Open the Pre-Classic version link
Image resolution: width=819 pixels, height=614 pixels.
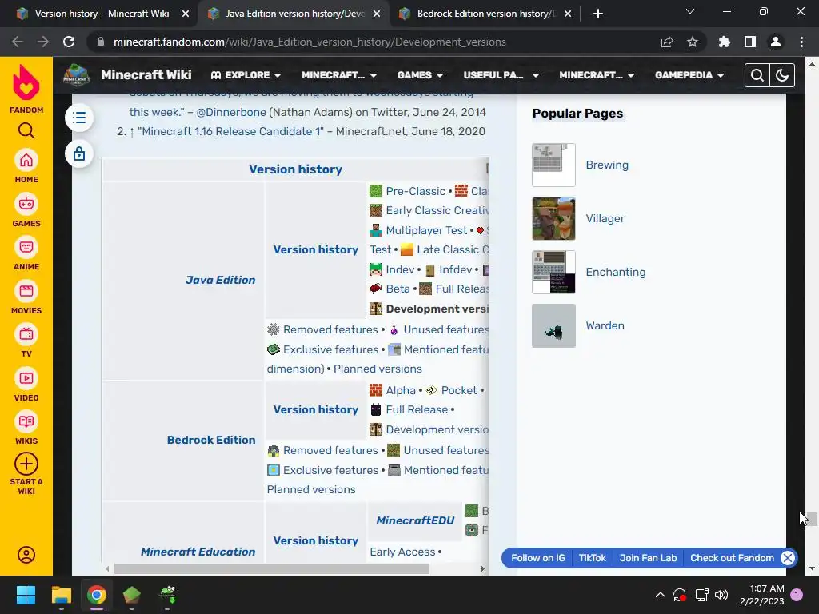415,191
